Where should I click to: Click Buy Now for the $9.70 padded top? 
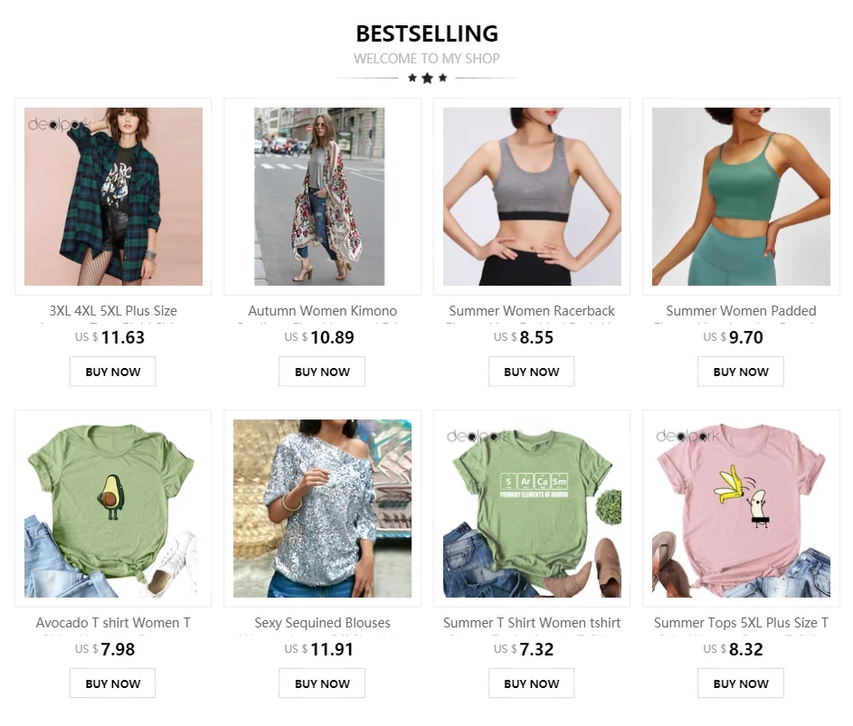[741, 372]
